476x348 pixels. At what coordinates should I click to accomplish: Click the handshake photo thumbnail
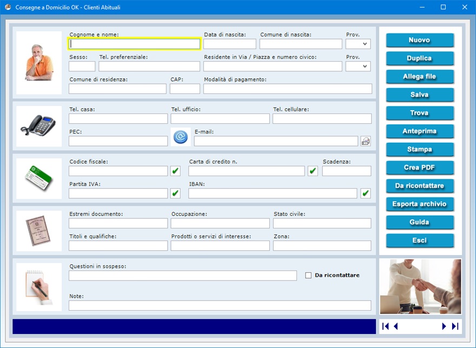click(420, 286)
